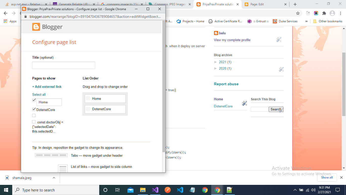Click the Apps grid icon in bookmarks bar
The height and width of the screenshot is (195, 346).
pos(6,21)
